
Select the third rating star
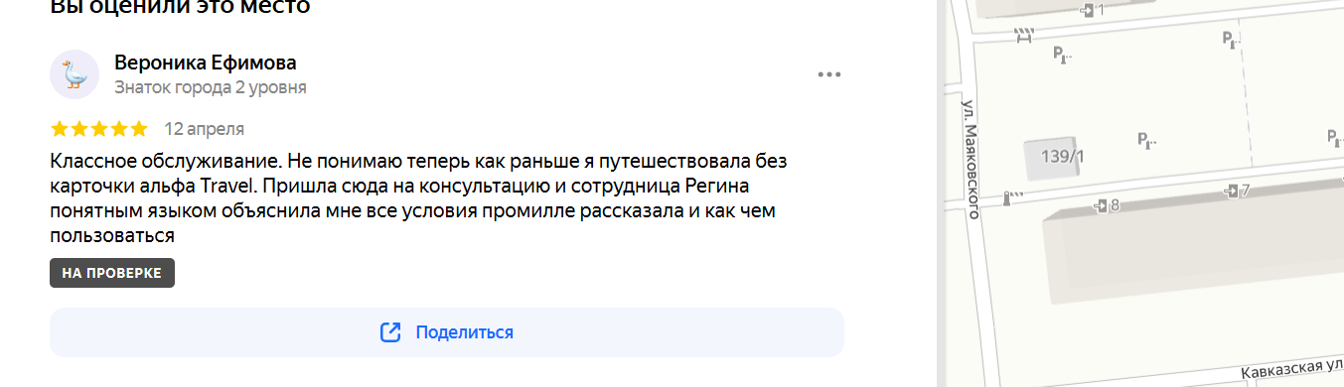98,129
